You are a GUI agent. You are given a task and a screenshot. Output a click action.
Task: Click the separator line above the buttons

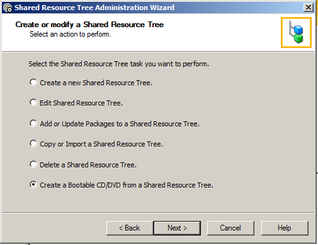pos(158,213)
